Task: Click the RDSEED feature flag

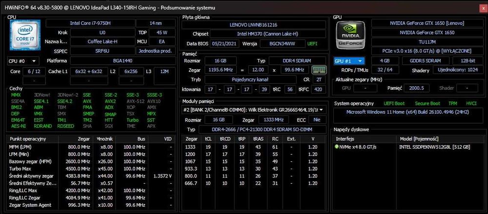Action: click(x=66, y=126)
